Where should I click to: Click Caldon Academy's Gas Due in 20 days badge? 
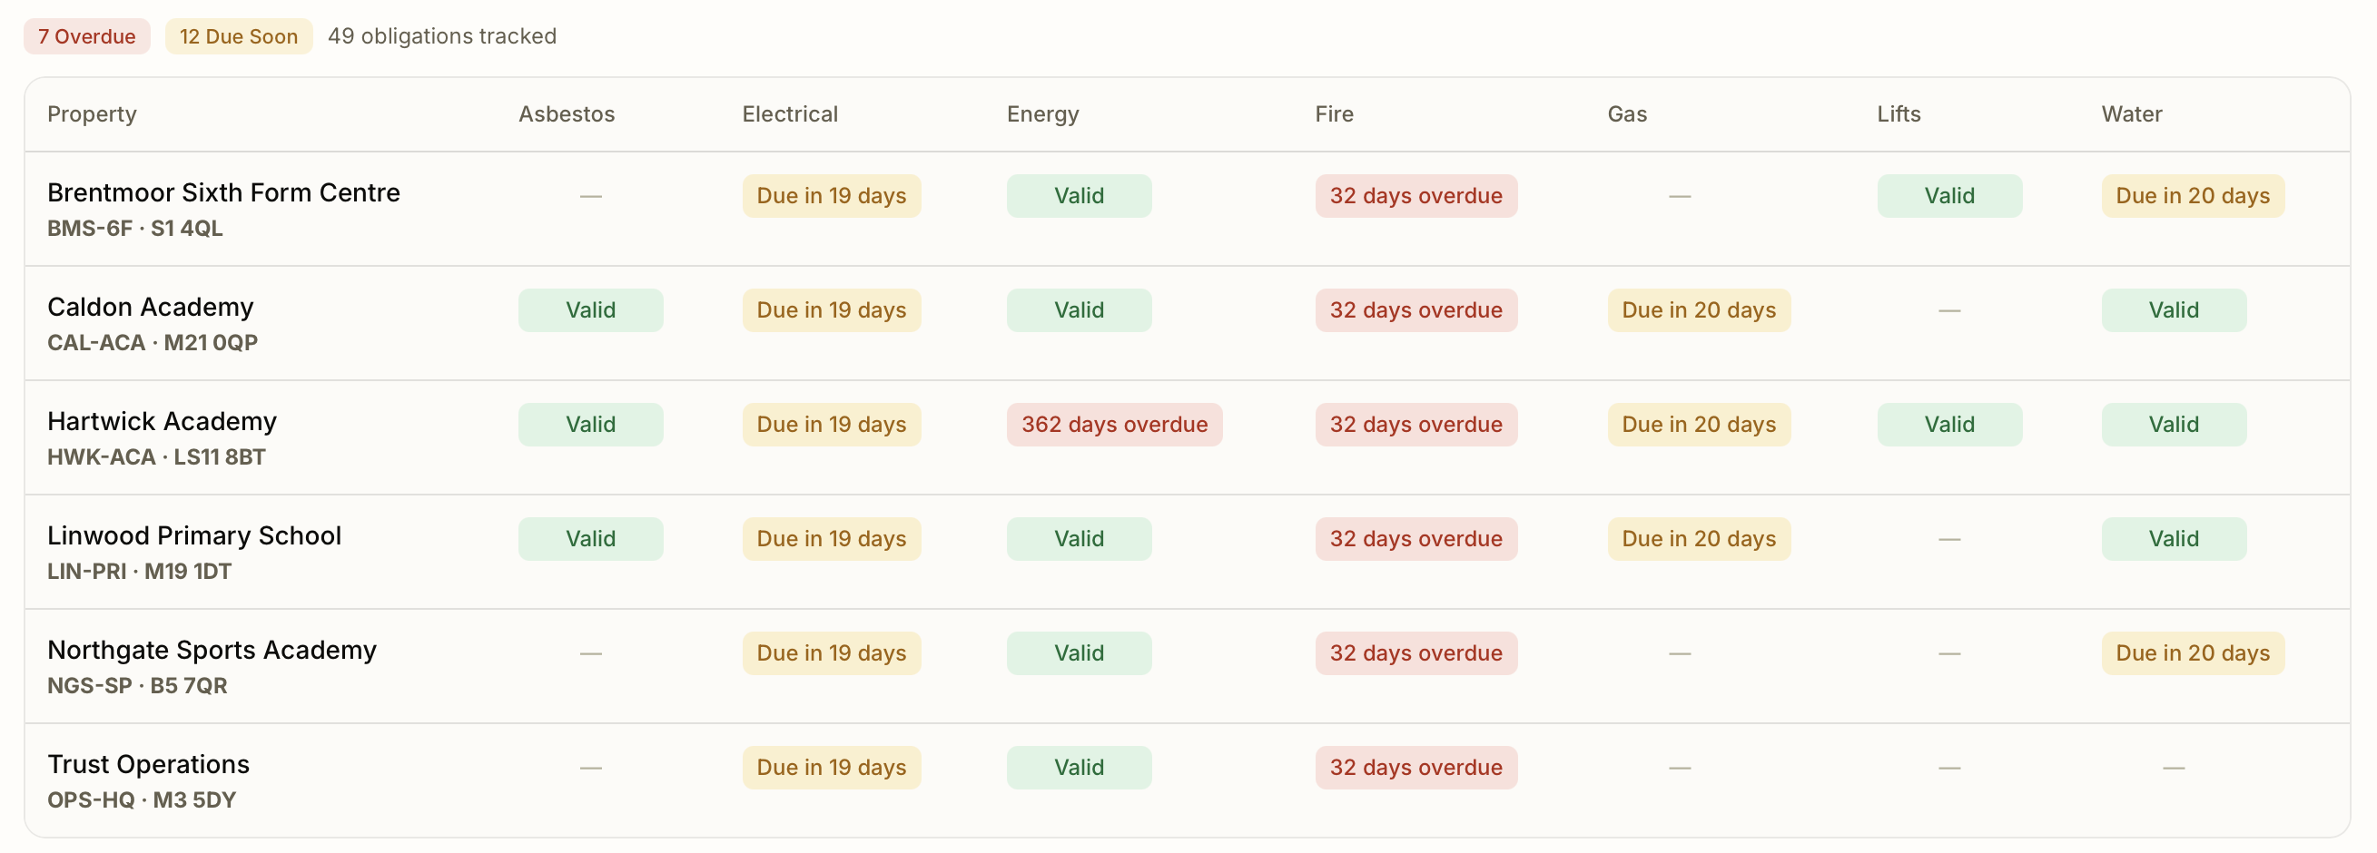pyautogui.click(x=1700, y=310)
